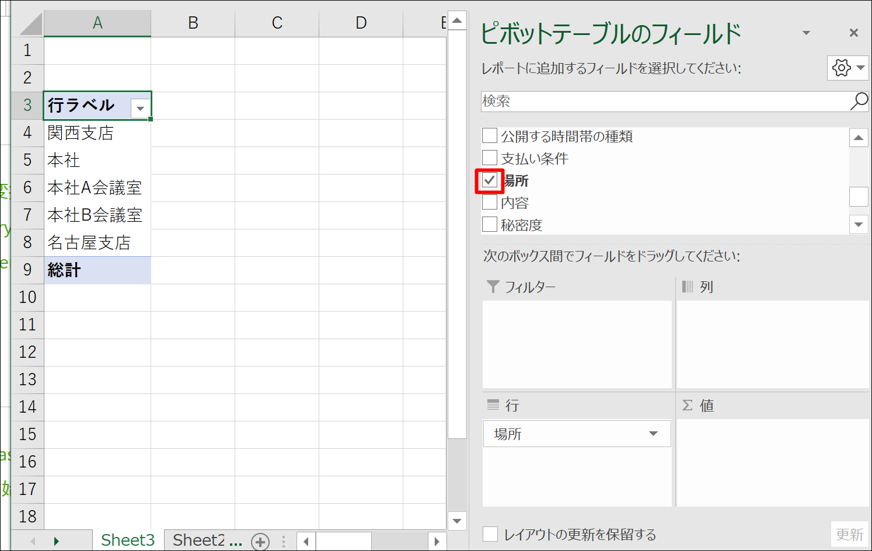Enable レイアウトの更新を保留する checkbox

(490, 534)
